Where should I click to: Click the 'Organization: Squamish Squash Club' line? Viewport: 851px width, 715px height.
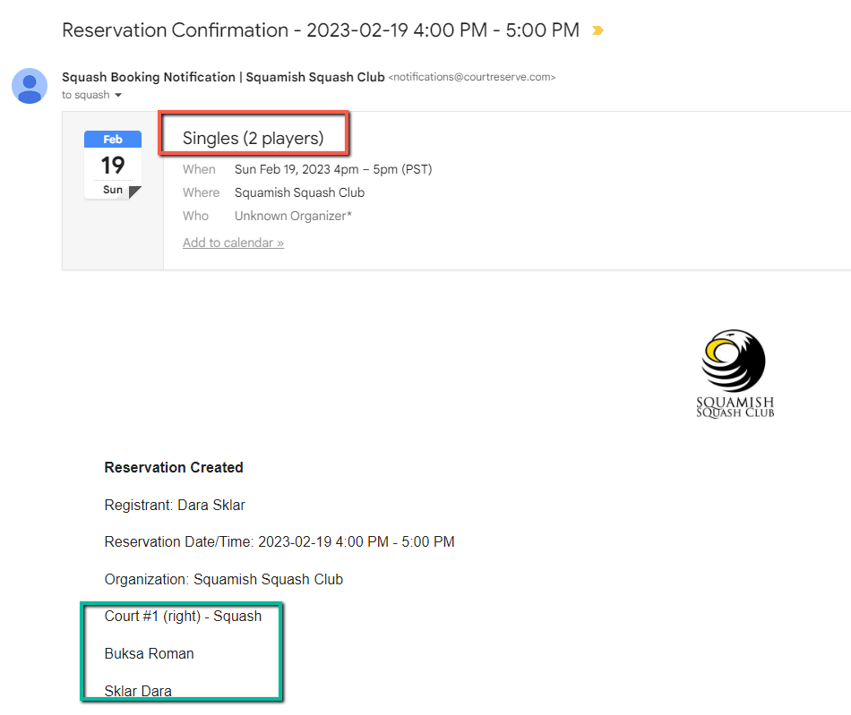point(223,579)
